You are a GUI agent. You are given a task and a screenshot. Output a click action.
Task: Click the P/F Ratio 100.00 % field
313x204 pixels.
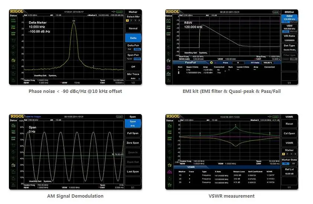click(268, 62)
